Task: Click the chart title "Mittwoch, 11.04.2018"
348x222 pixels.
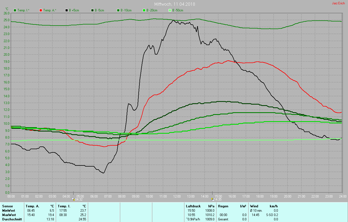Action: click(x=175, y=4)
